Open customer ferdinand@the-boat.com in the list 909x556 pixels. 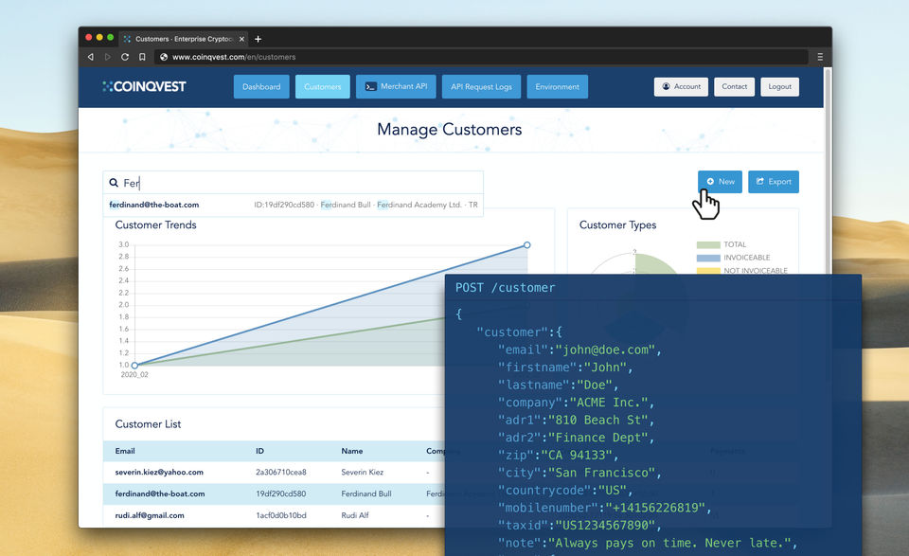159,494
